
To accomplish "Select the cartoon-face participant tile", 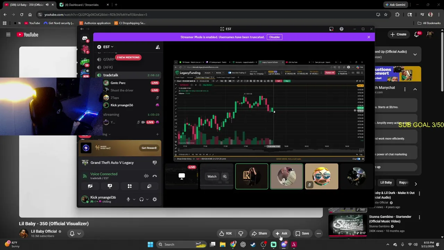I will pyautogui.click(x=322, y=176).
